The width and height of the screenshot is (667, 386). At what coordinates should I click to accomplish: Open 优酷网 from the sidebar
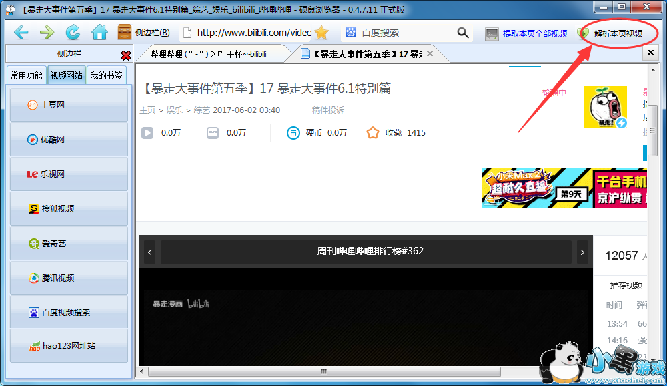[x=69, y=139]
